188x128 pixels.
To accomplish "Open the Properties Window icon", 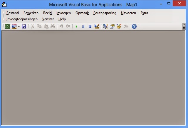I will pos(112,26).
